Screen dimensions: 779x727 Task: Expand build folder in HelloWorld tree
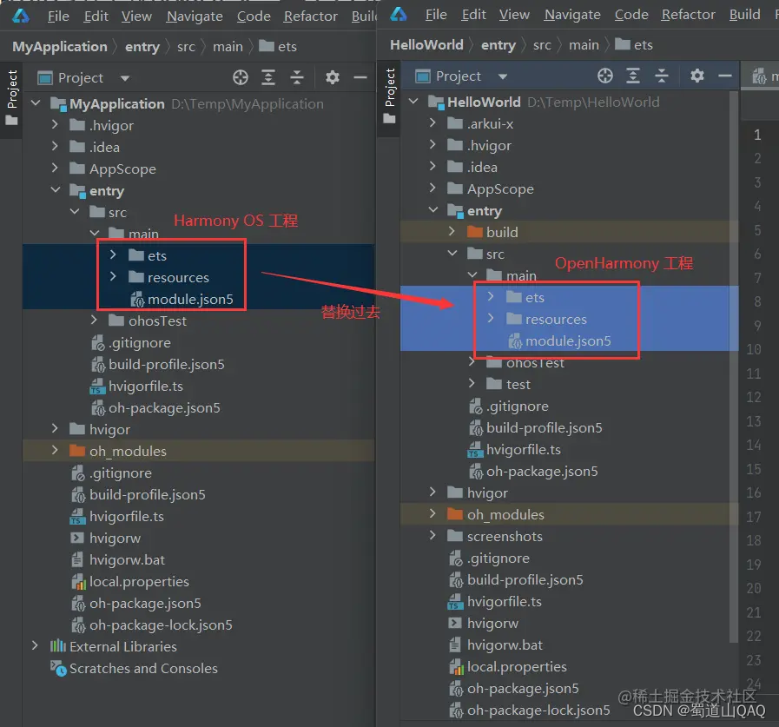click(x=452, y=231)
